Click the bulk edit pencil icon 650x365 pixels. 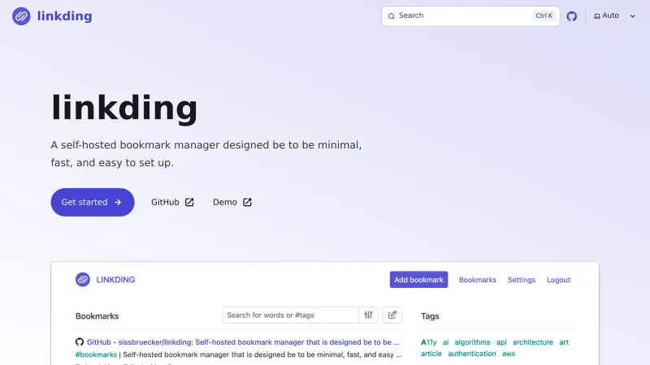coord(392,315)
